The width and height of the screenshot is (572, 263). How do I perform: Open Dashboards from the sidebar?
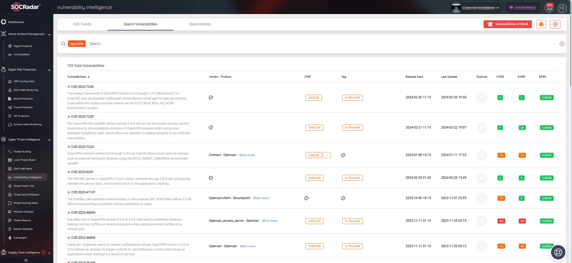pyautogui.click(x=16, y=22)
